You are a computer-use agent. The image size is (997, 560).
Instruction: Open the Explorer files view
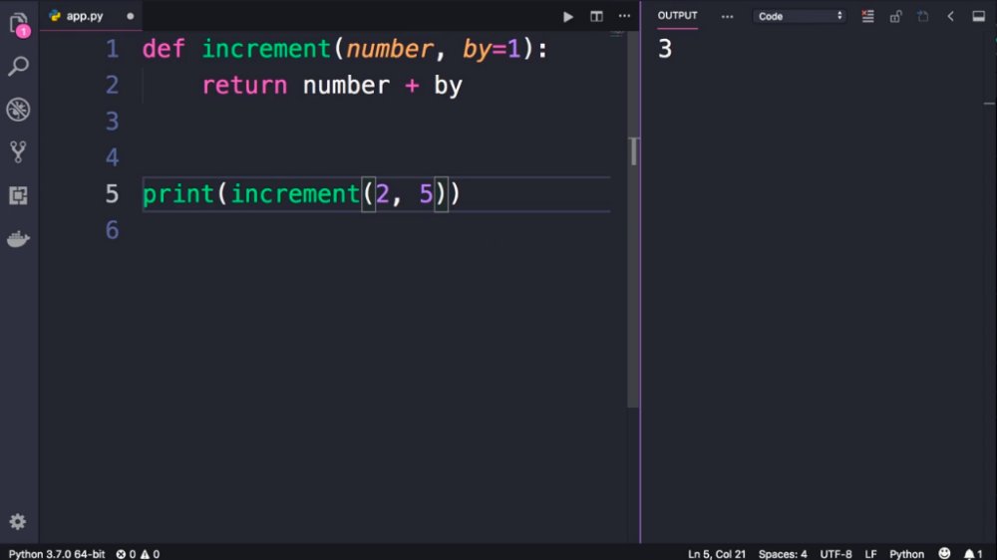[x=18, y=24]
